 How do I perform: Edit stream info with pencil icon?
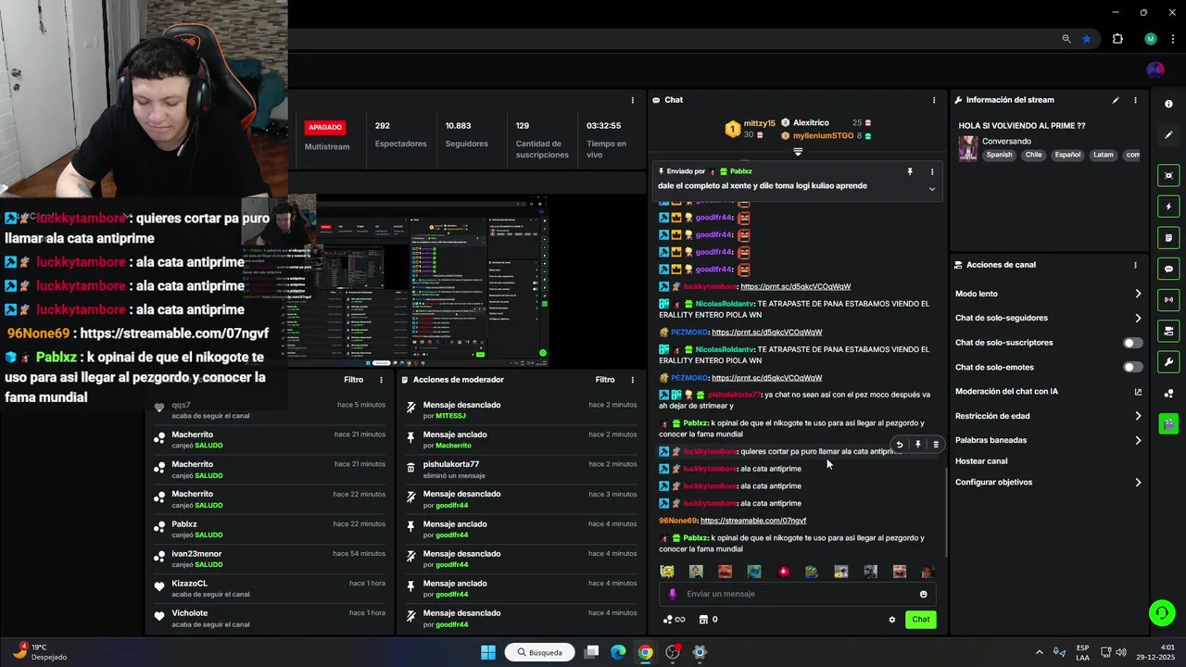pos(1116,100)
